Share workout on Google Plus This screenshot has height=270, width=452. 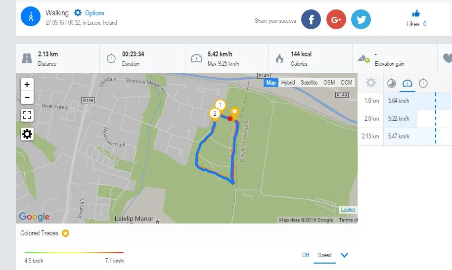pyautogui.click(x=336, y=20)
